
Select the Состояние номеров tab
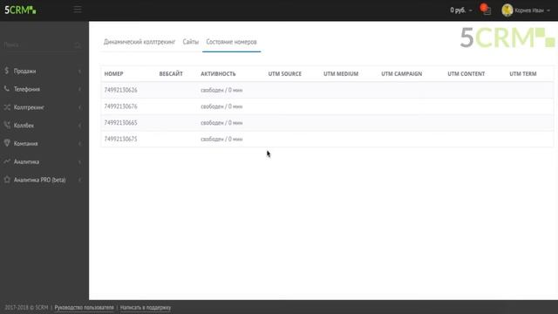pyautogui.click(x=231, y=42)
